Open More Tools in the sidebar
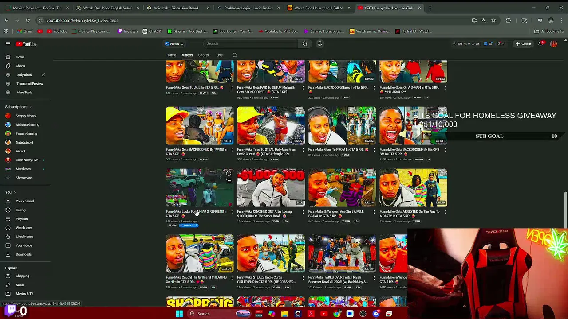The height and width of the screenshot is (319, 568). pyautogui.click(x=25, y=93)
